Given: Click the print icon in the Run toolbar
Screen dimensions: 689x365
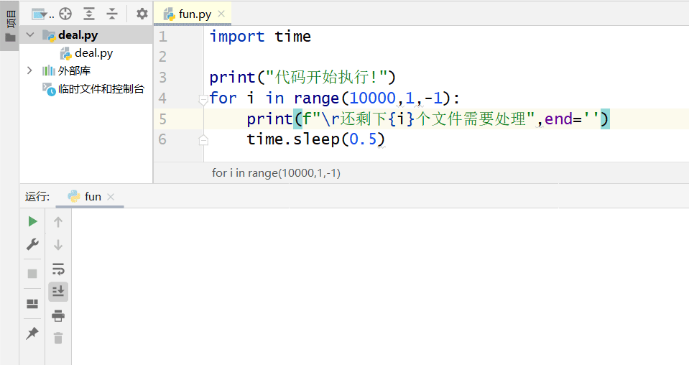Looking at the screenshot, I should 58,316.
